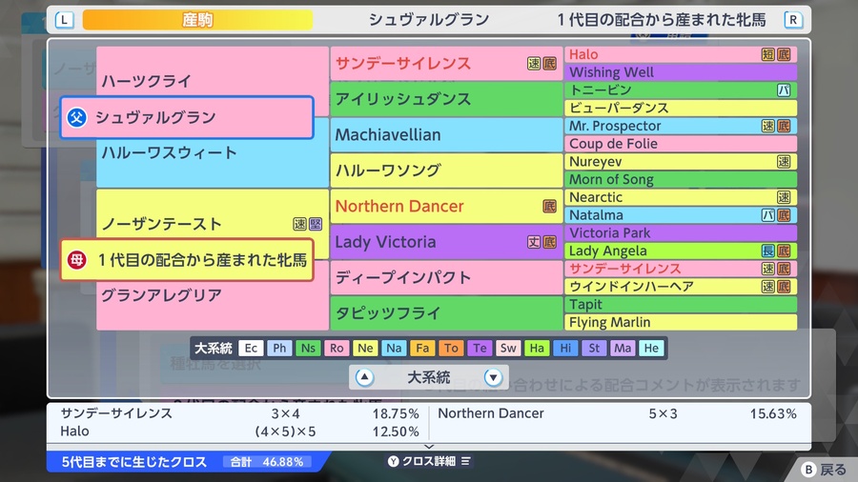Click the Ne lineage color swatch

coord(365,348)
